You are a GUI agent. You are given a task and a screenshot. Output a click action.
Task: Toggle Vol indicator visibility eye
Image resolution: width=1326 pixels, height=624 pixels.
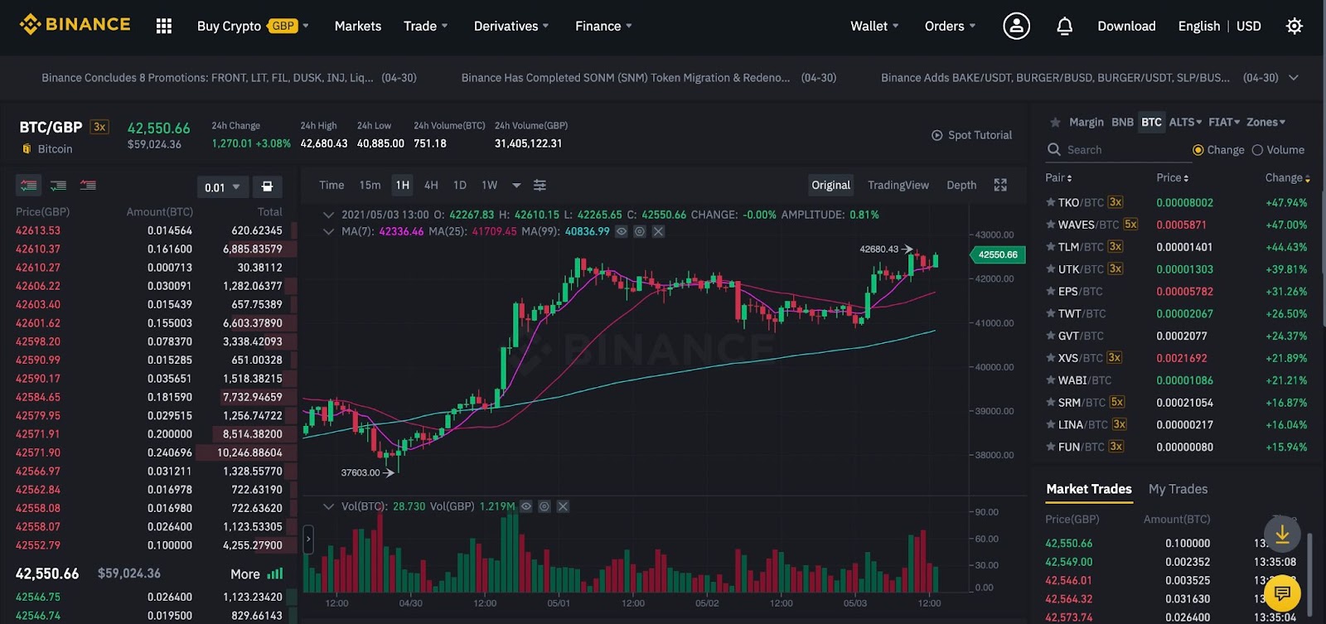click(526, 506)
